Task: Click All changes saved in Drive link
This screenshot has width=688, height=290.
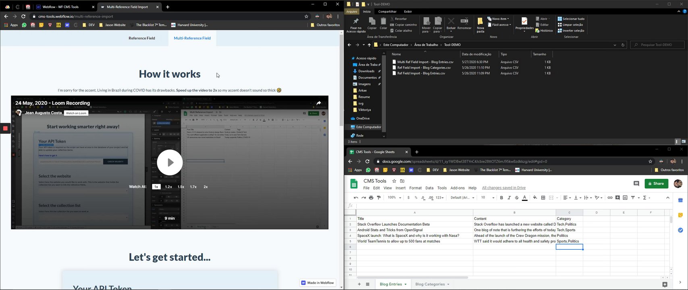Action: 504,188
